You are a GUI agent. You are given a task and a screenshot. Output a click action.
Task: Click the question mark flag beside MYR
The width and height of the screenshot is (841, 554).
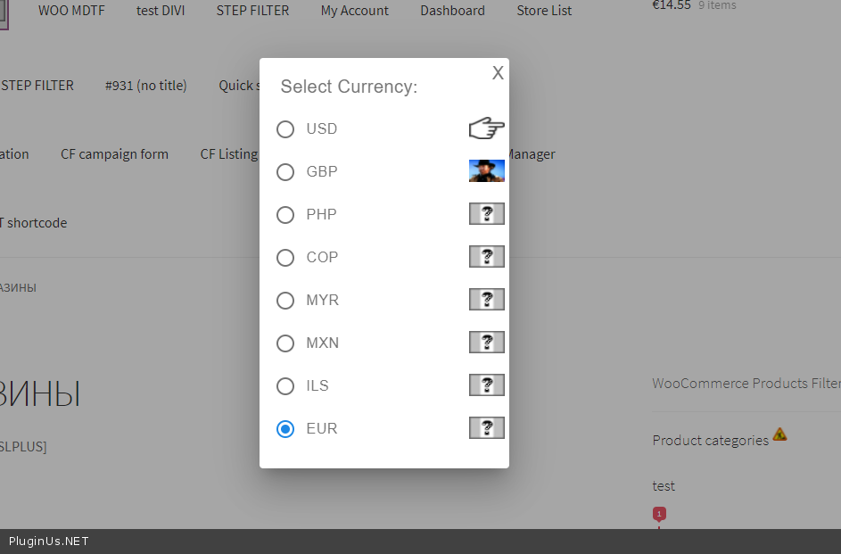point(486,300)
